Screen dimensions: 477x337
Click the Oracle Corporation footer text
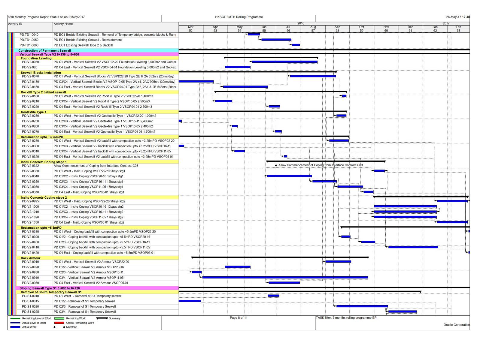[457, 325]
